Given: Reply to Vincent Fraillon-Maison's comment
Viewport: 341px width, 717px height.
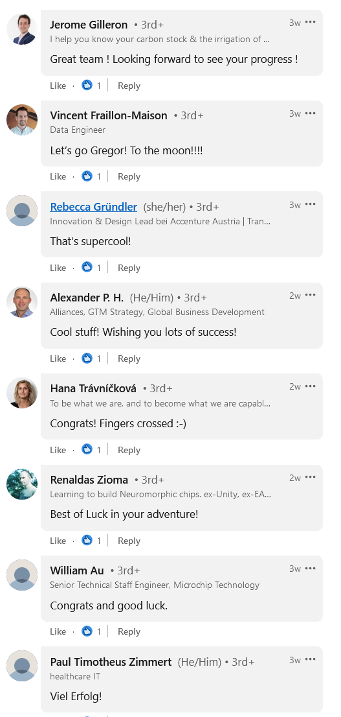Looking at the screenshot, I should point(129,176).
